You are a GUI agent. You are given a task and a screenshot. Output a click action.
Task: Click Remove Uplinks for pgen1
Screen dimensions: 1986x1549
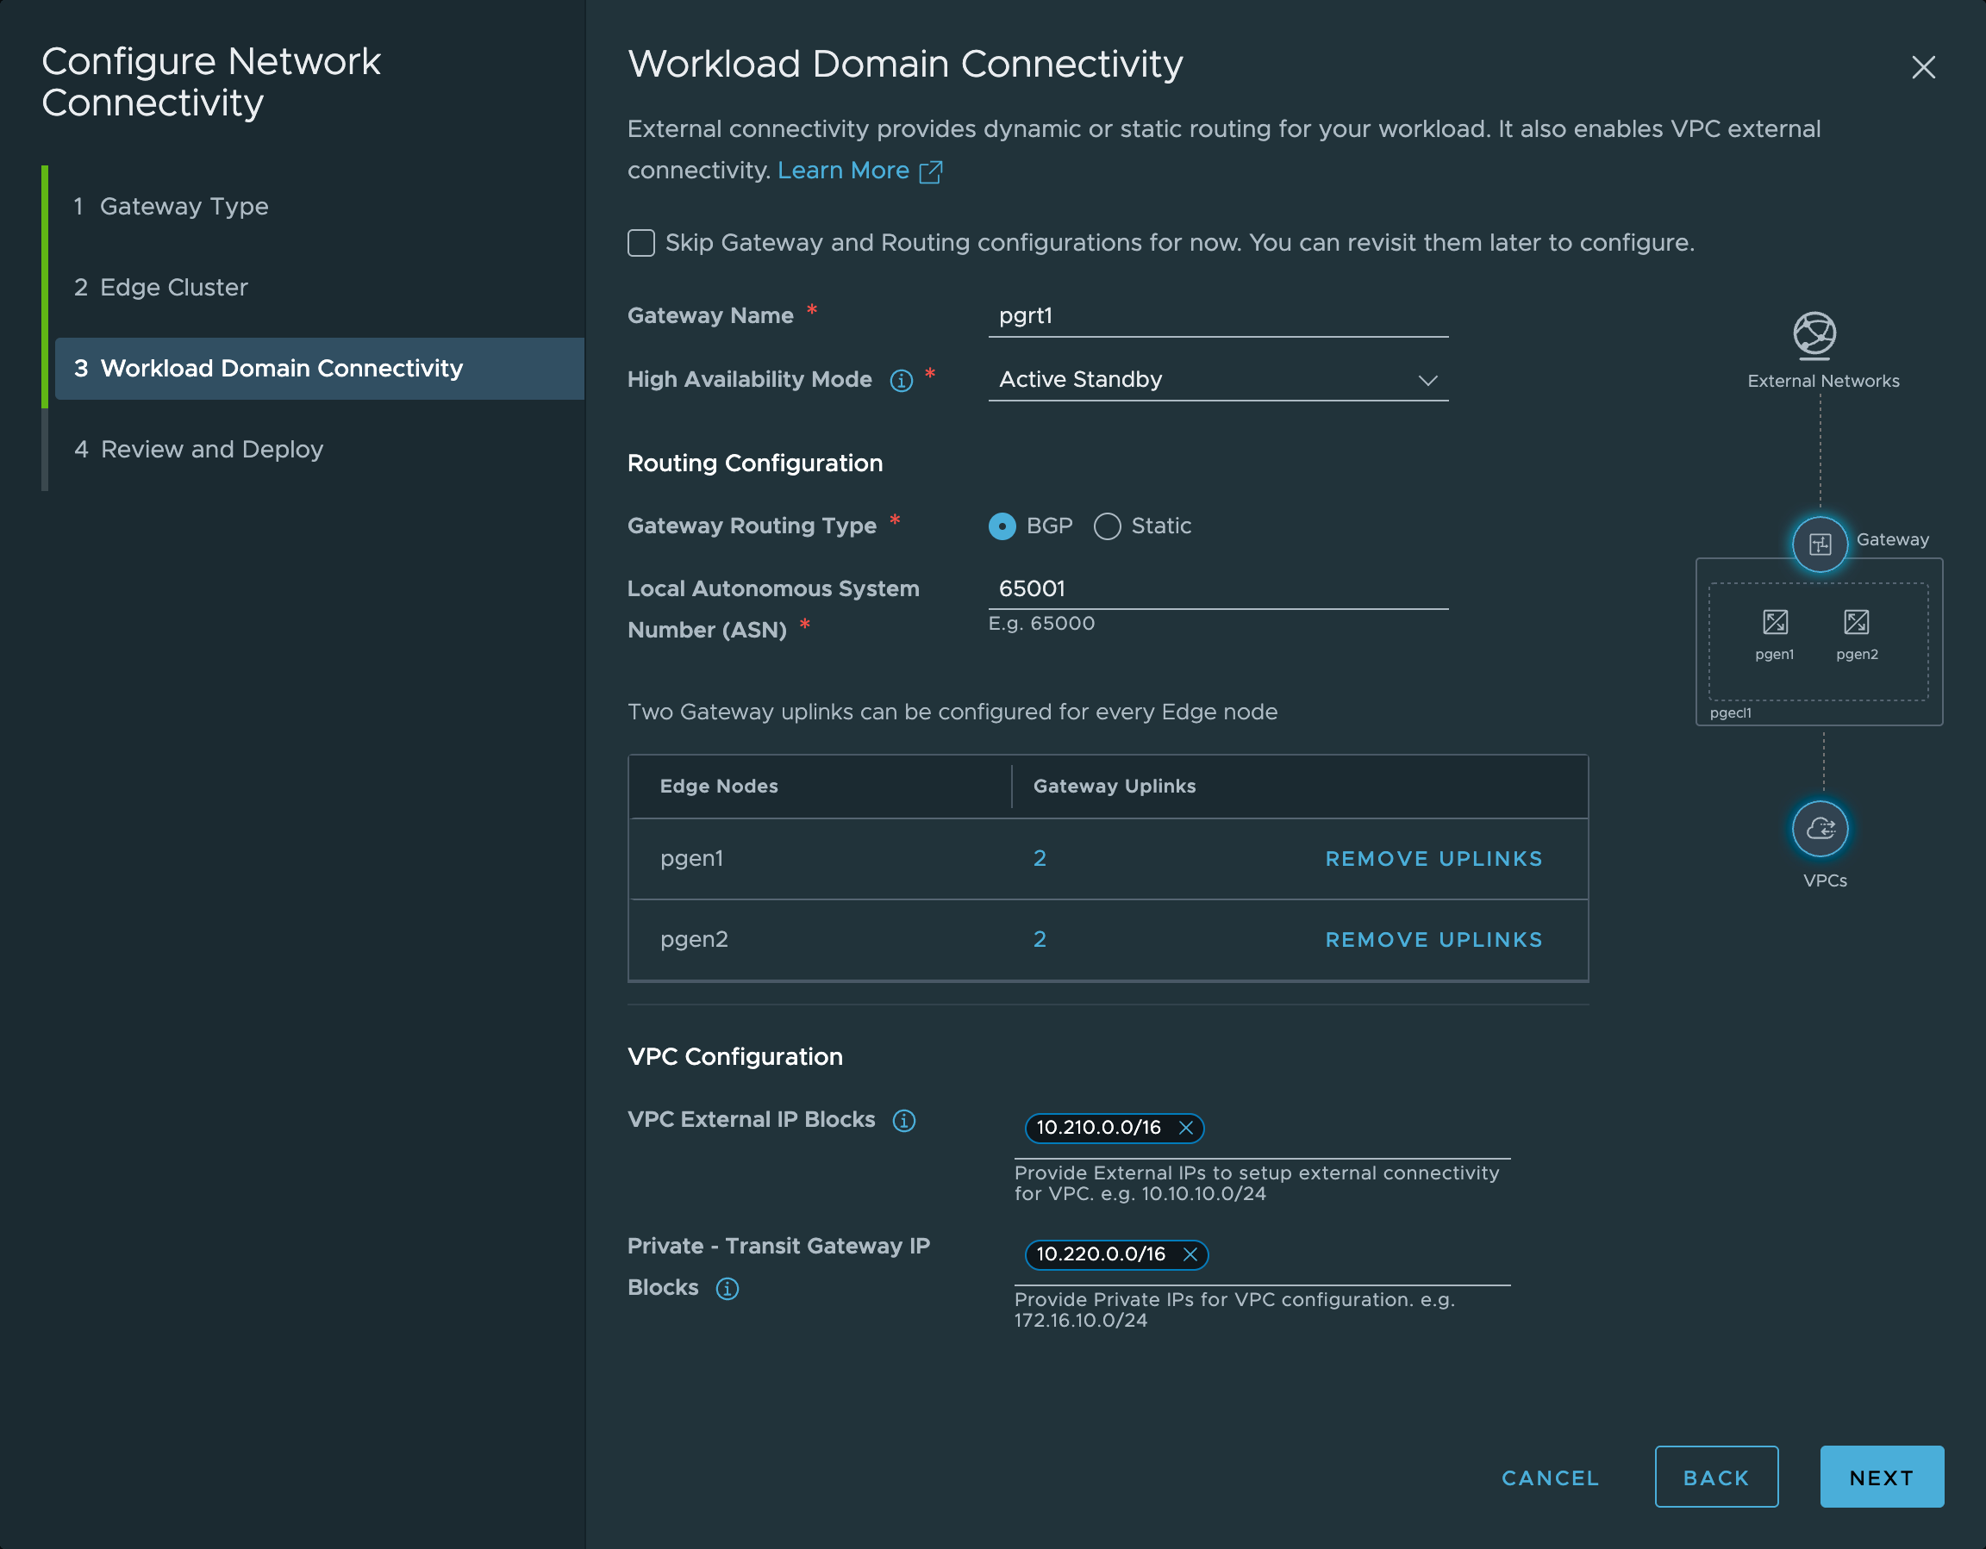(x=1433, y=858)
